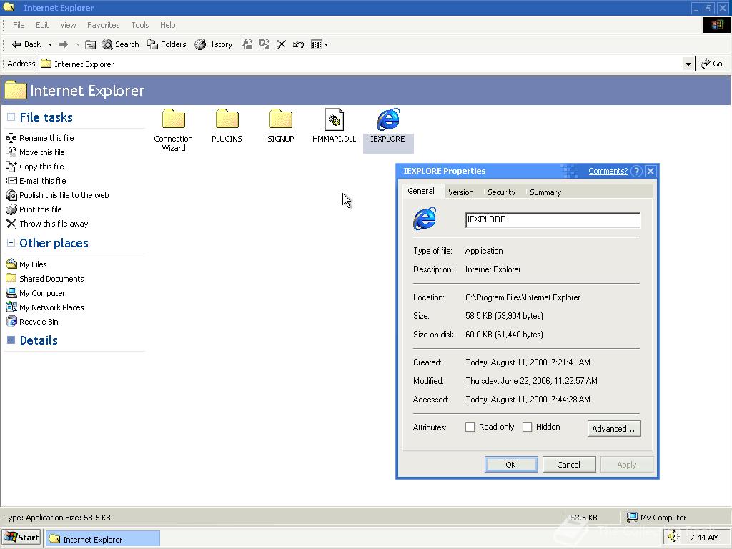Open My Files in Other places
Viewport: 732px width, 549px height.
(x=26, y=264)
